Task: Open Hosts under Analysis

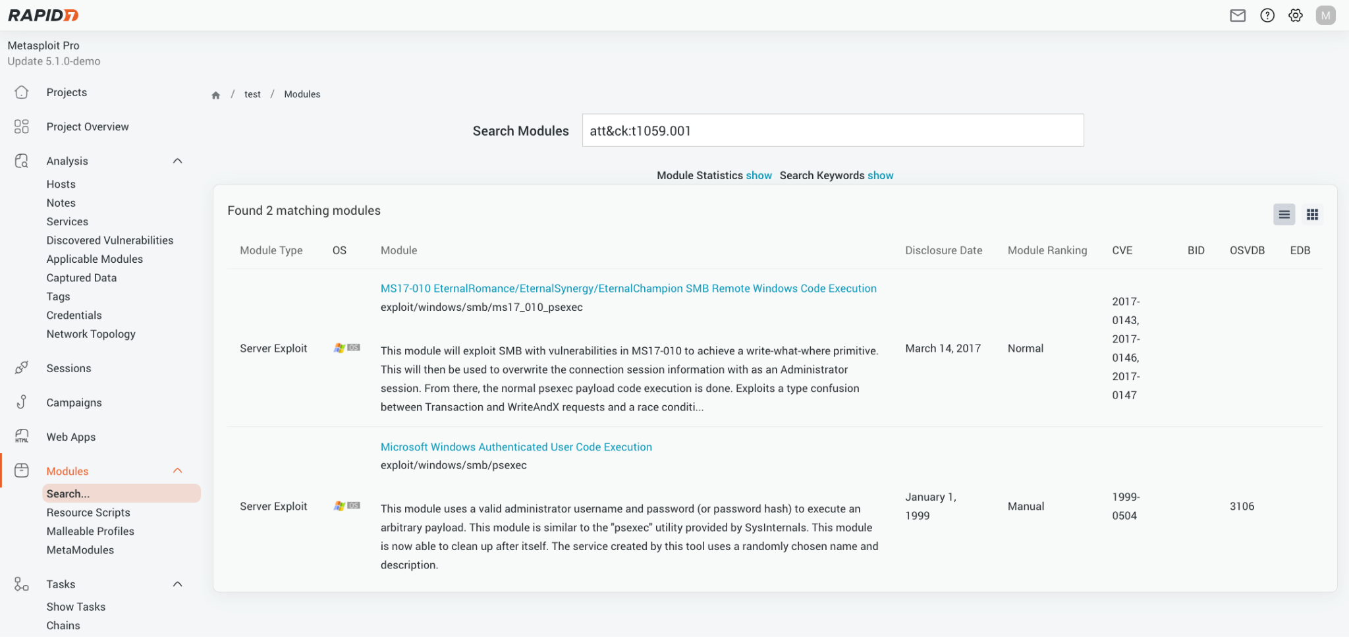Action: [x=61, y=184]
